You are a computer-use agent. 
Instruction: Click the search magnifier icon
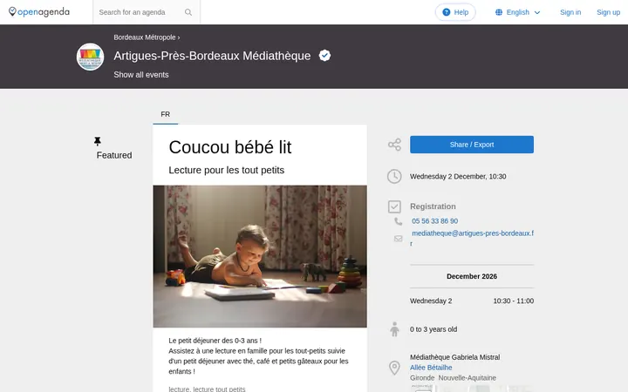click(x=188, y=12)
